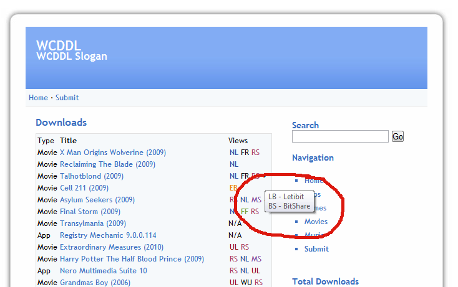This screenshot has width=458, height=287.
Task: Click Submit in the Navigation sidebar
Action: click(316, 249)
